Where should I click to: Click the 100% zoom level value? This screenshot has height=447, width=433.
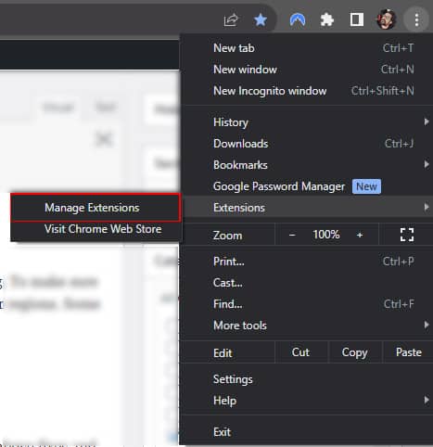click(326, 235)
